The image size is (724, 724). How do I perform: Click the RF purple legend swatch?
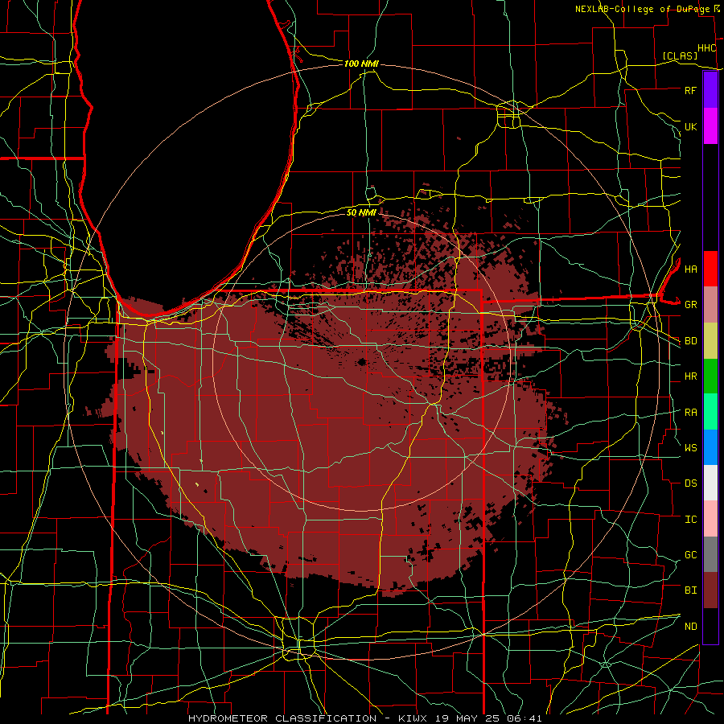click(x=710, y=90)
